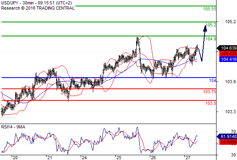
Task: Click the date label 25 on time axis
Action: pyautogui.click(x=119, y=158)
